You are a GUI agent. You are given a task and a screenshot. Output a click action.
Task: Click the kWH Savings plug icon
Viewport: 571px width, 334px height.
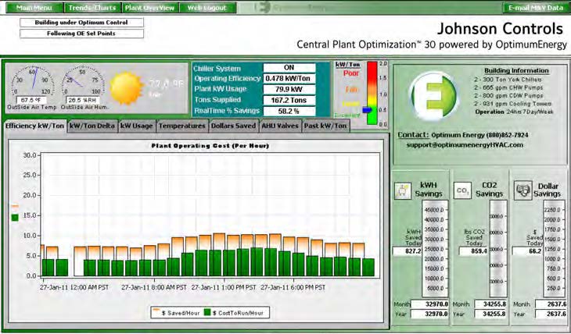(x=403, y=190)
